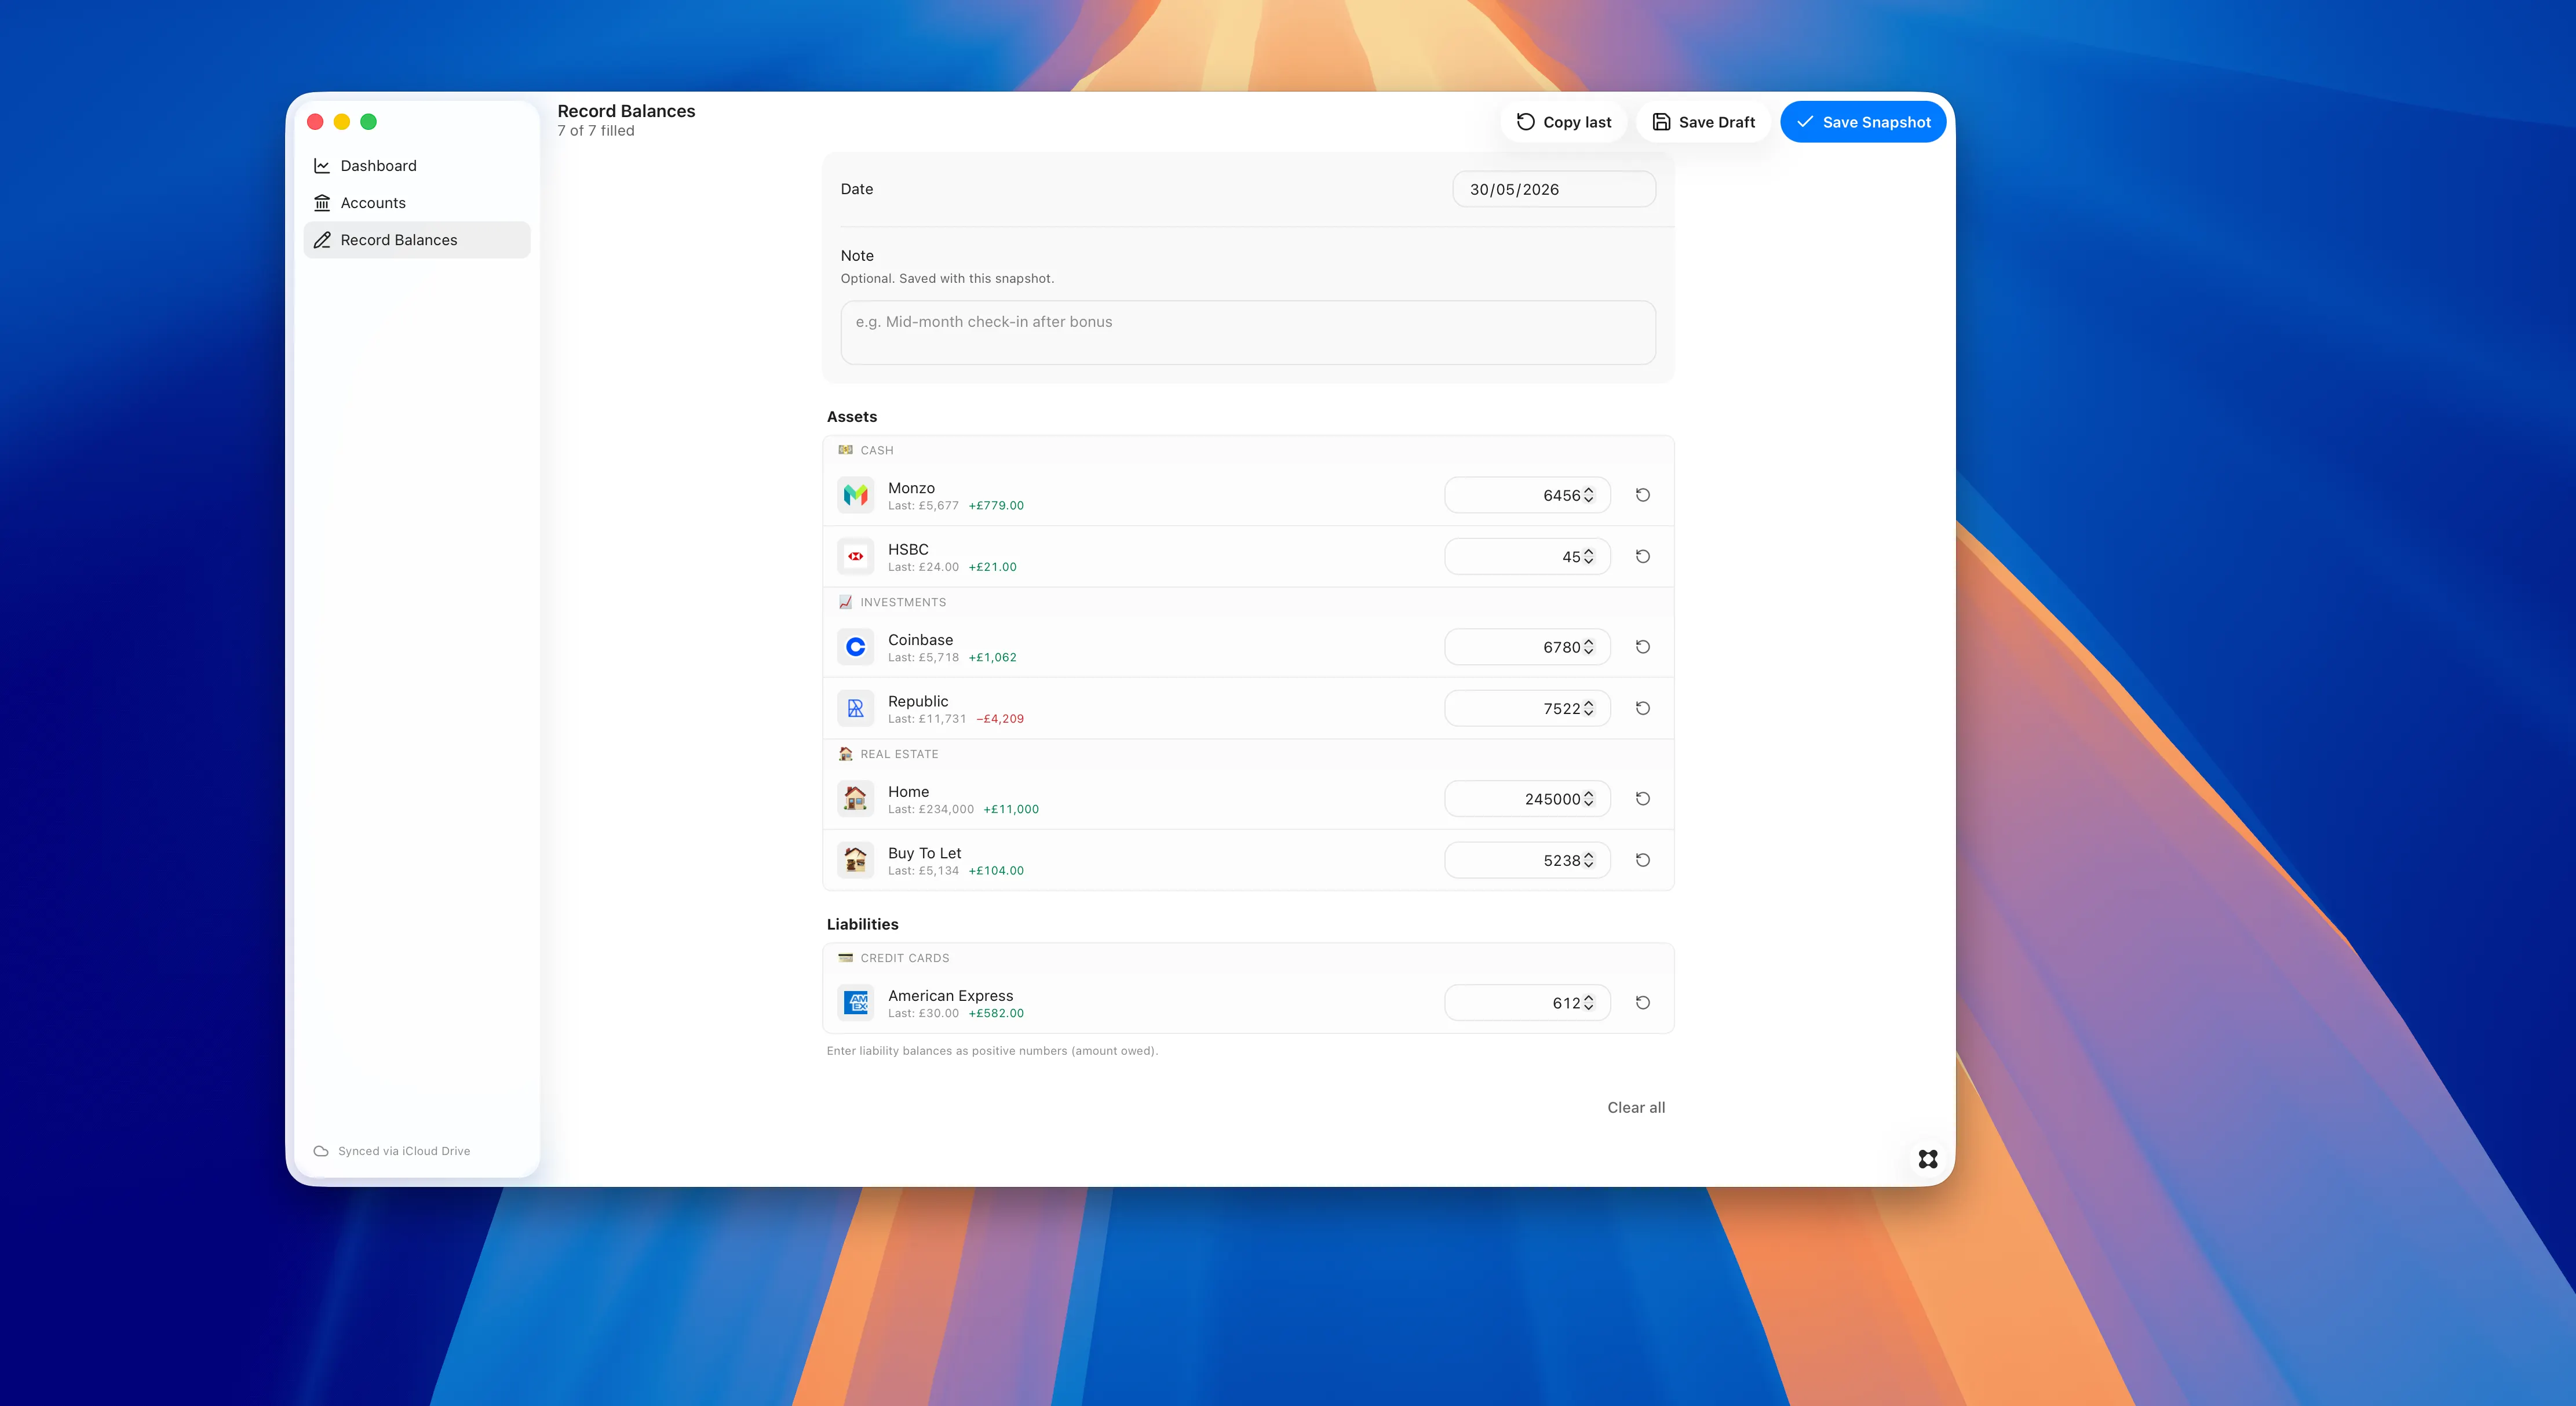Edit Monzo balance field 6456
This screenshot has width=2576, height=1406.
click(x=1527, y=495)
